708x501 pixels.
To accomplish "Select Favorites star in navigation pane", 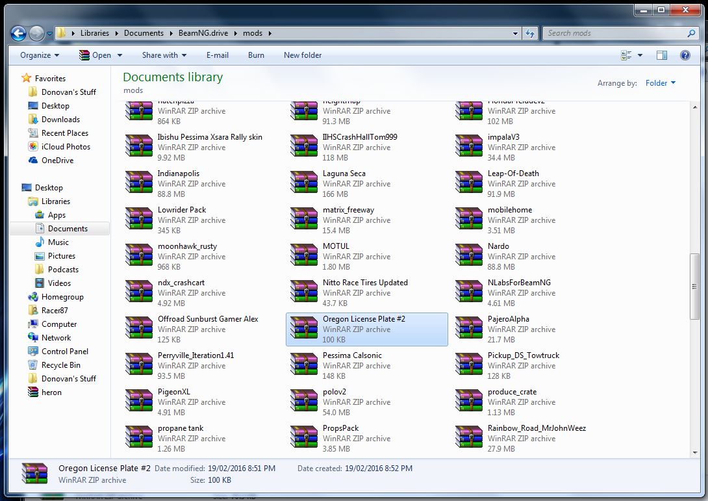I will pyautogui.click(x=27, y=78).
